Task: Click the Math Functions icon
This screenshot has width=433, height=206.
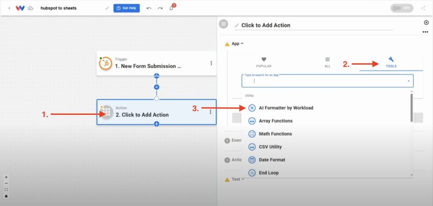Action: click(x=252, y=134)
